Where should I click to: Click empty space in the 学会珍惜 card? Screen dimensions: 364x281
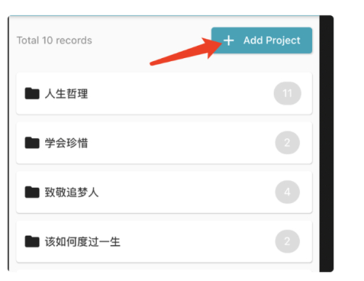182,143
